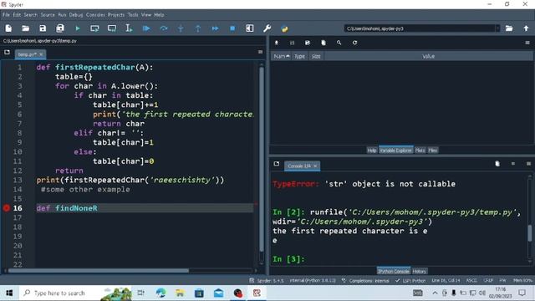This screenshot has height=301, width=535.
Task: Open Preferences with the wrench icon
Action: coord(267,28)
